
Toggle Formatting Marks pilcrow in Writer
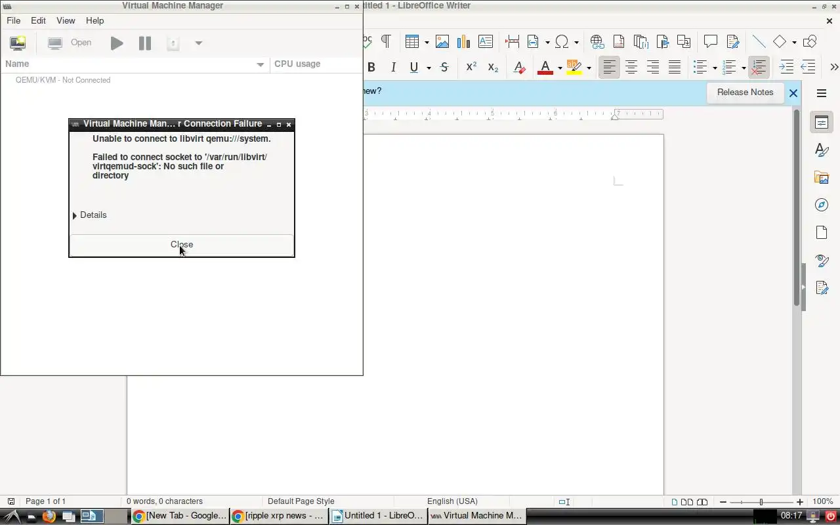pyautogui.click(x=386, y=41)
